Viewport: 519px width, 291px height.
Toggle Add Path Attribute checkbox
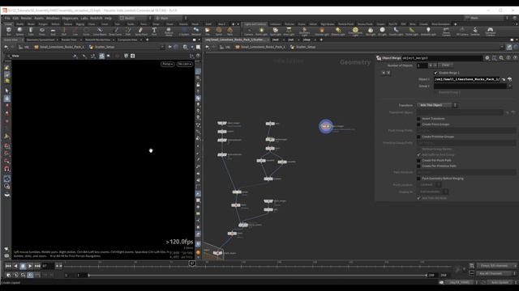click(x=418, y=198)
